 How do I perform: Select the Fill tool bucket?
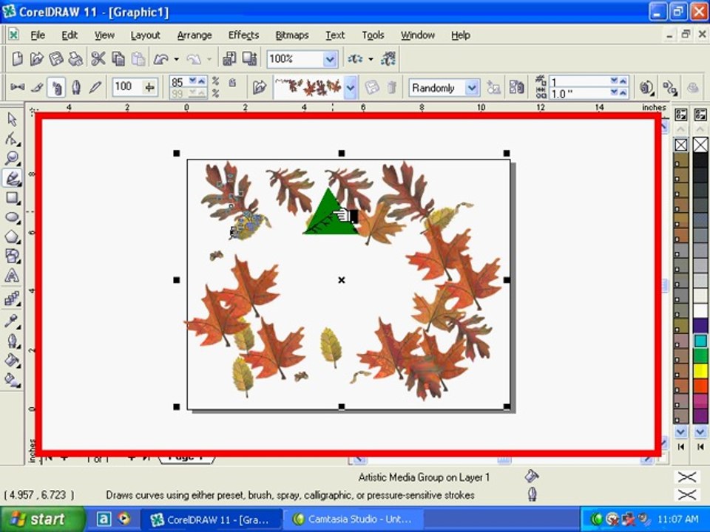click(12, 361)
